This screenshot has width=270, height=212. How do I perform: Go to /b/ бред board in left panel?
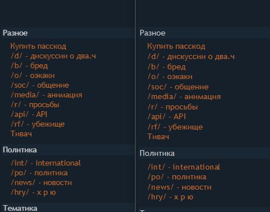tap(29, 66)
